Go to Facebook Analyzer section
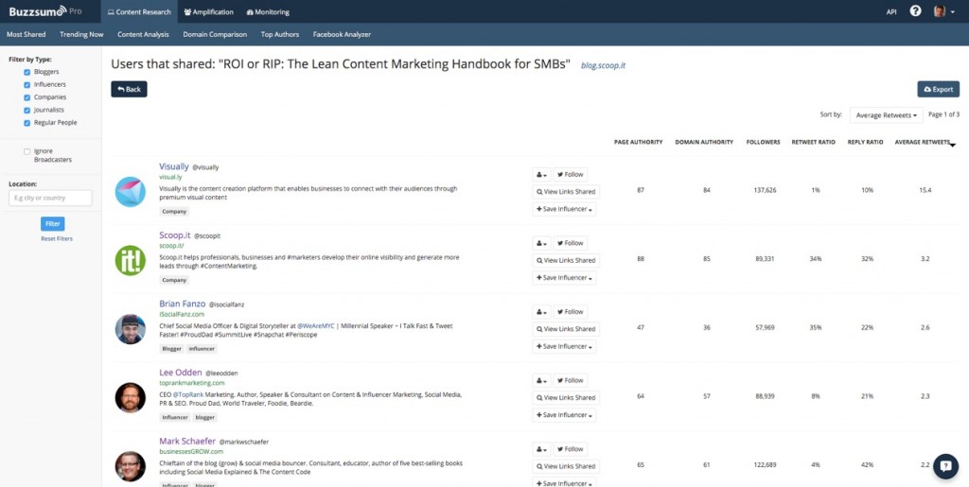The image size is (969, 487). [x=342, y=35]
